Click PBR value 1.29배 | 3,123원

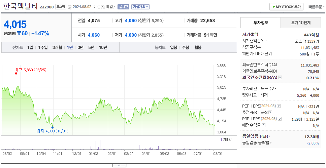(305, 119)
